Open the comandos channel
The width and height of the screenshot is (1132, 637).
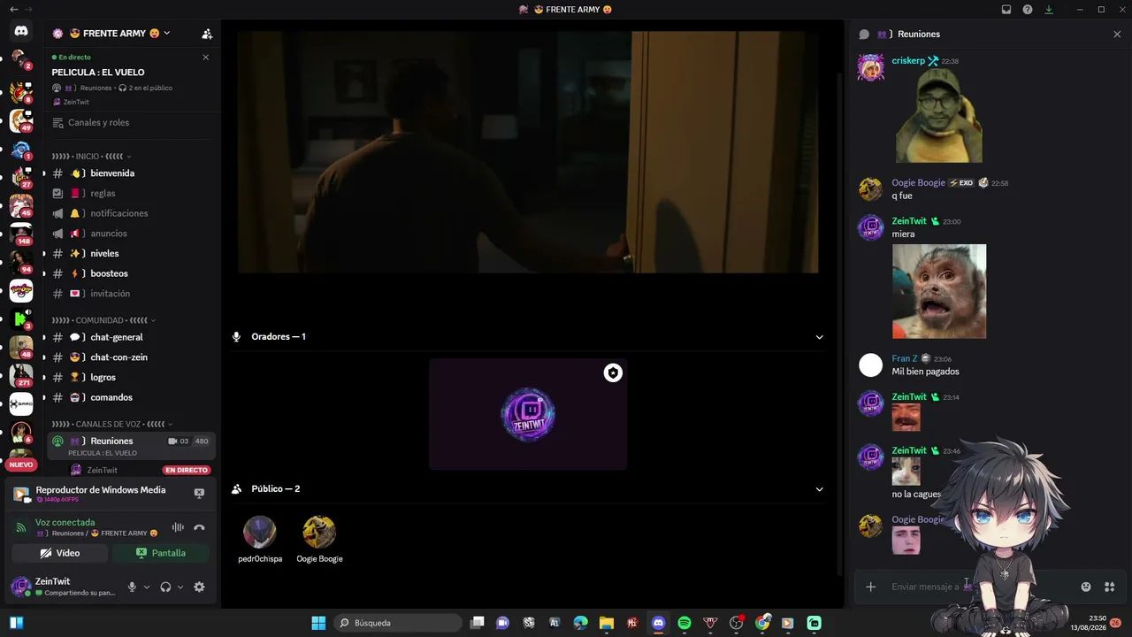pos(132,397)
